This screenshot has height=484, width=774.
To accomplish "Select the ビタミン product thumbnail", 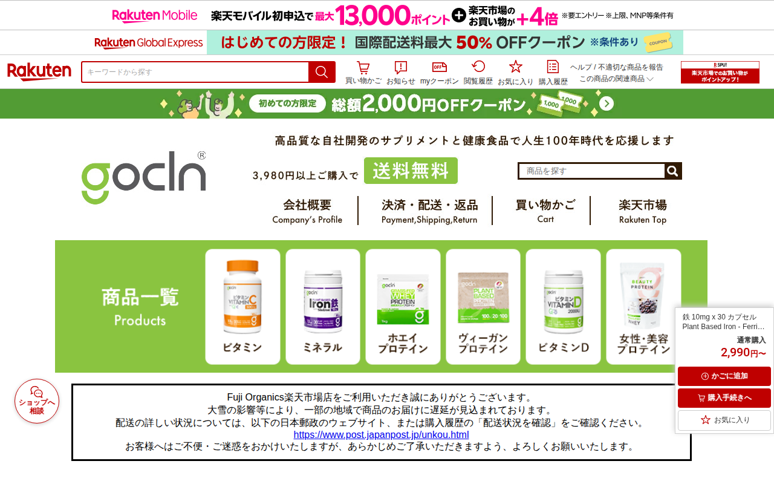I will tap(242, 307).
